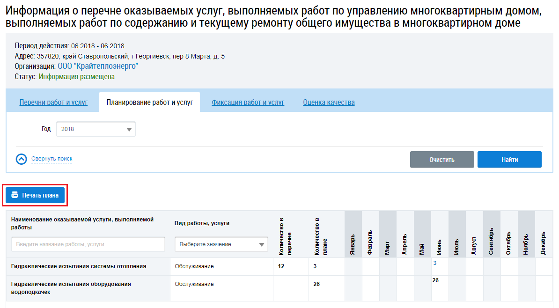559x308 pixels.
Task: Click the printer icon on Печать плана
Action: coord(15,195)
